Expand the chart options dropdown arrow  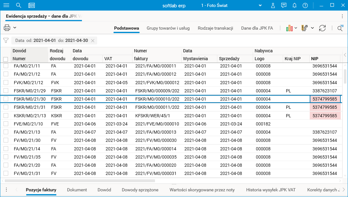pos(296,28)
